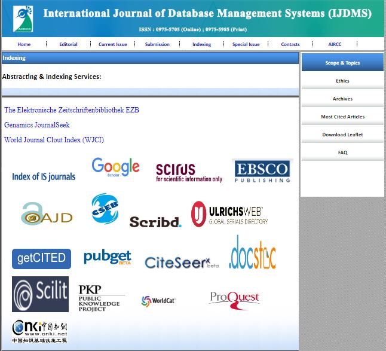
Task: Open the AIRCC navigation link
Action: [335, 44]
